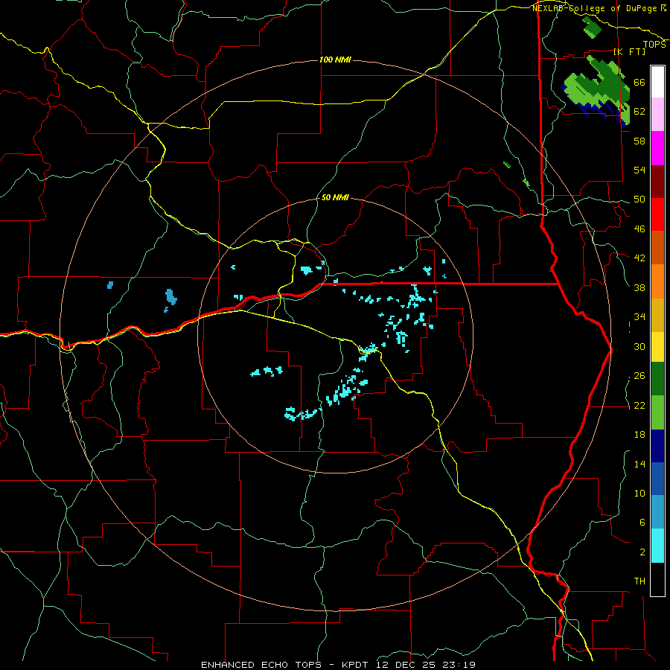This screenshot has height=670, width=670.
Task: Select the light blue legend swatch
Action: pyautogui.click(x=657, y=512)
